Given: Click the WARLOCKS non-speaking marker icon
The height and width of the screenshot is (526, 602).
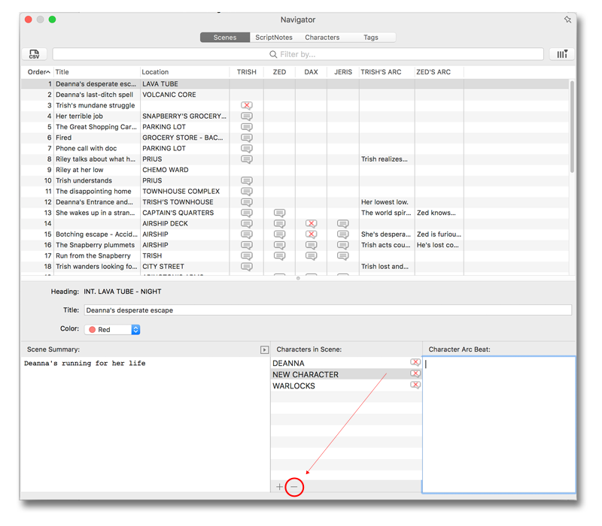Looking at the screenshot, I should 415,385.
